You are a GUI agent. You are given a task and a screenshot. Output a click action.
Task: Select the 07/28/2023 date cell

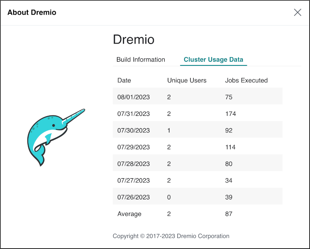(x=134, y=164)
